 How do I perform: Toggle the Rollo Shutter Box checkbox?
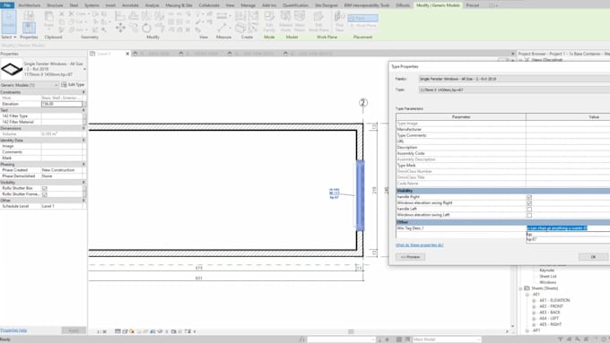pyautogui.click(x=44, y=188)
